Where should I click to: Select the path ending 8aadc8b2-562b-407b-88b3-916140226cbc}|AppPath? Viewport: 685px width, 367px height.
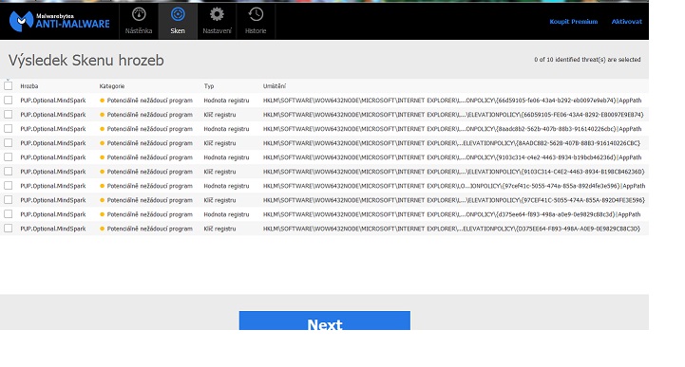coord(452,129)
